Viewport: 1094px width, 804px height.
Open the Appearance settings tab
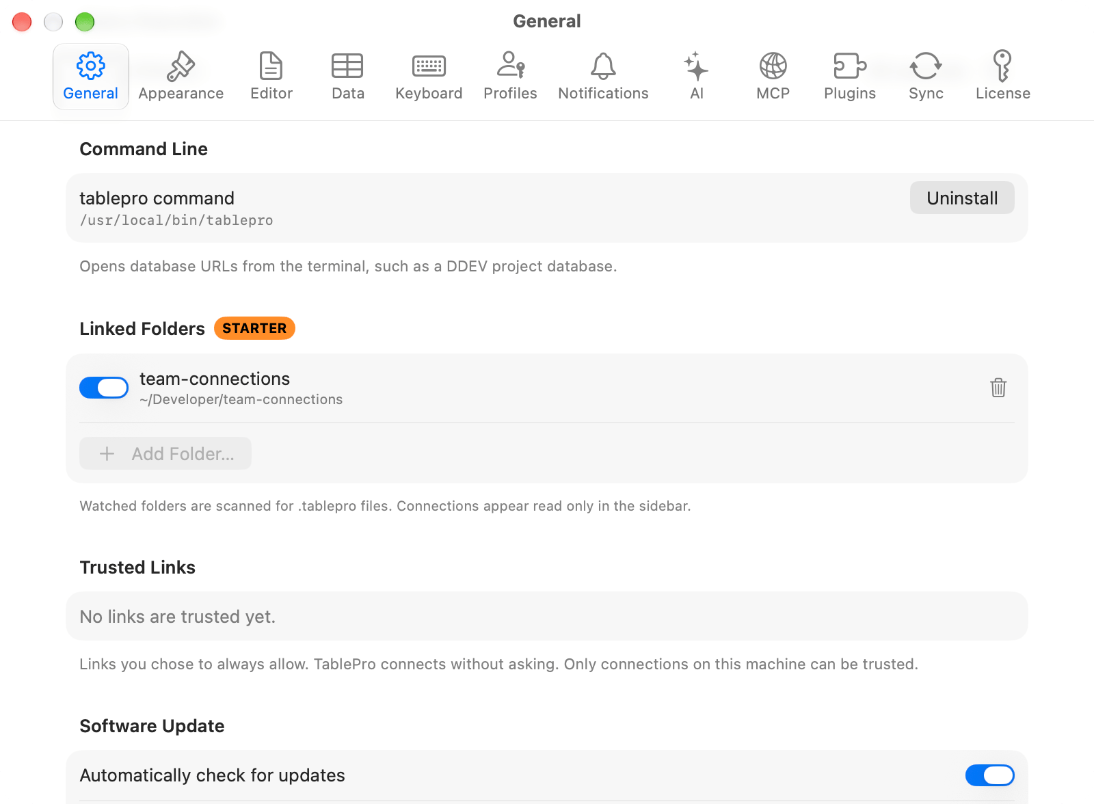tap(181, 76)
